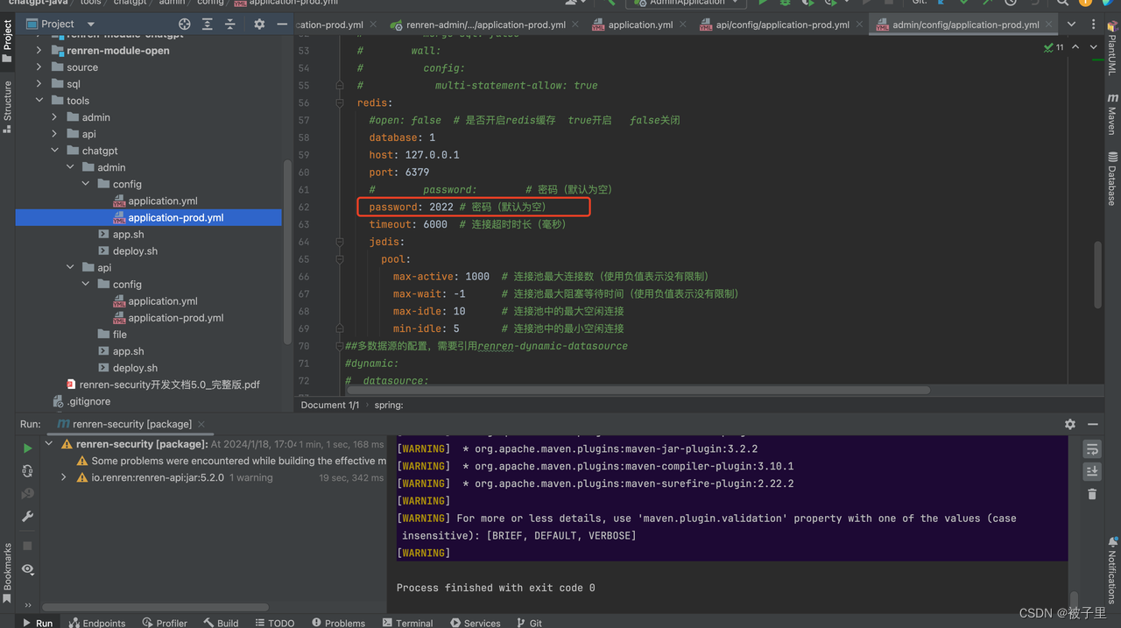This screenshot has height=628, width=1121.
Task: Toggle code folding at the redis line
Action: point(340,102)
